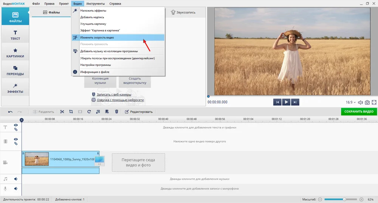Screen dimensions: 378x203
Task: Toggle the overlay track link icon
Action: coord(15,144)
